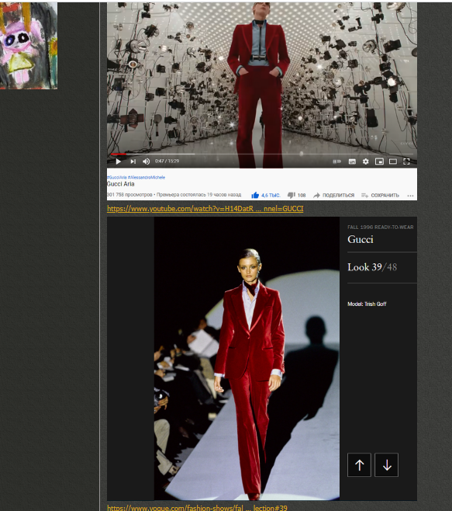The width and height of the screenshot is (452, 511).
Task: Click the FALL 1996 READY-TO-WEAR label
Action: pos(381,227)
